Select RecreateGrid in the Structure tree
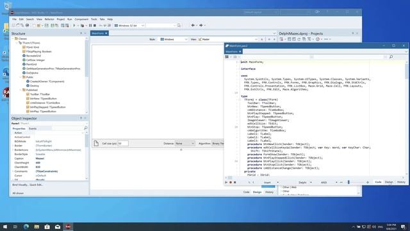 [x=33, y=56]
